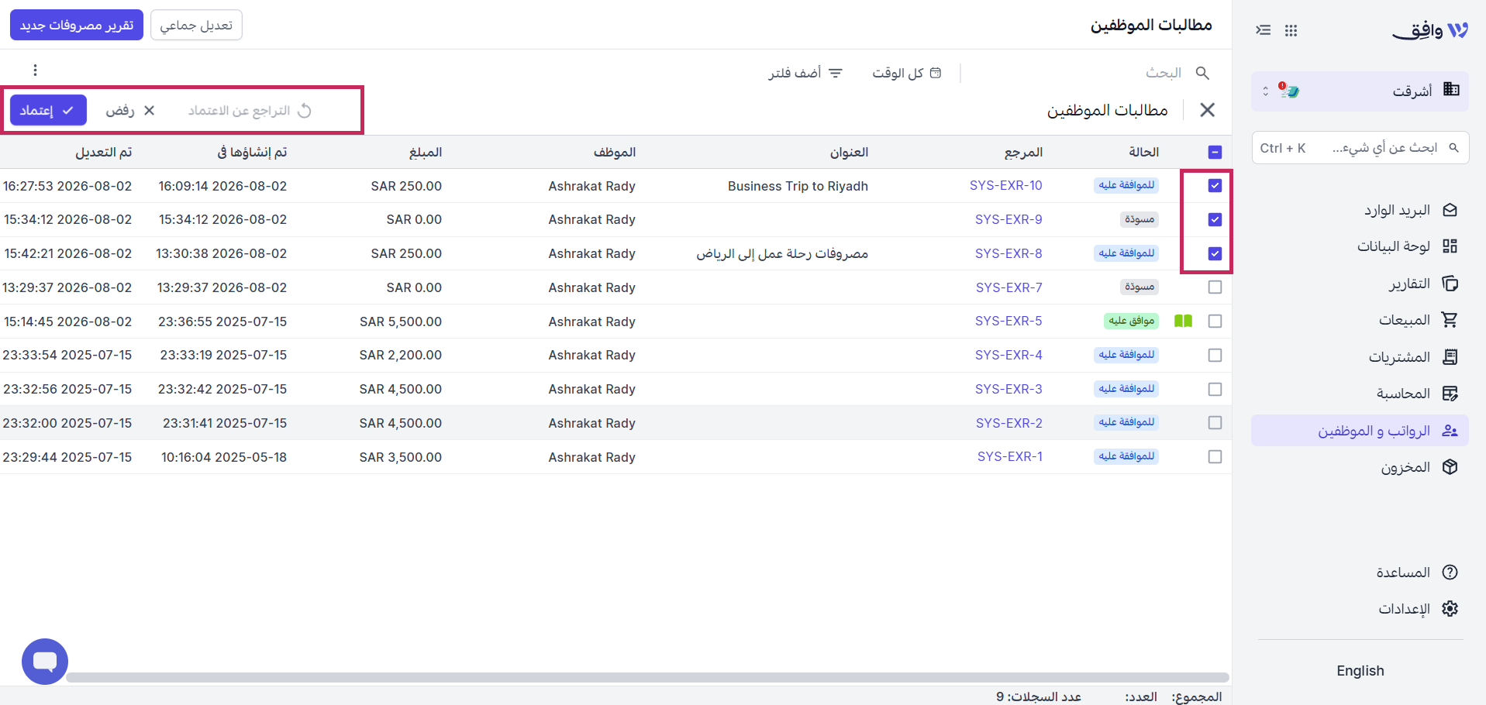Open reference link SYS-EXR-1
Screen dimensions: 1486x705
[x=1009, y=456]
